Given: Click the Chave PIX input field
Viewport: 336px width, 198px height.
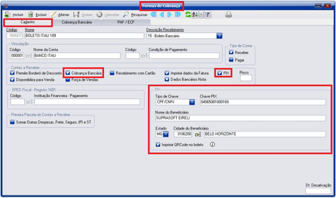Looking at the screenshot, I should (x=262, y=102).
